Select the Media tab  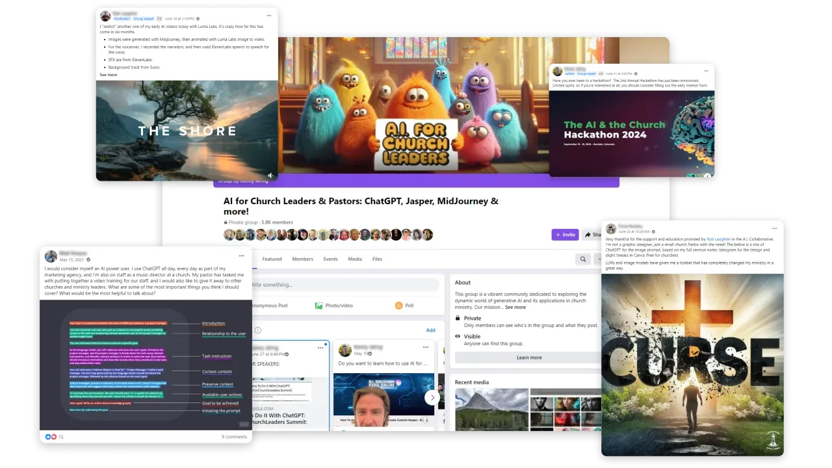point(355,259)
